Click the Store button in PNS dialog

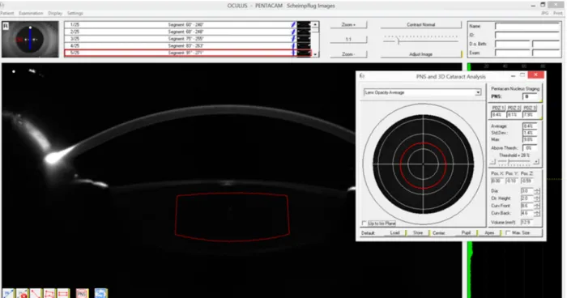pyautogui.click(x=418, y=233)
